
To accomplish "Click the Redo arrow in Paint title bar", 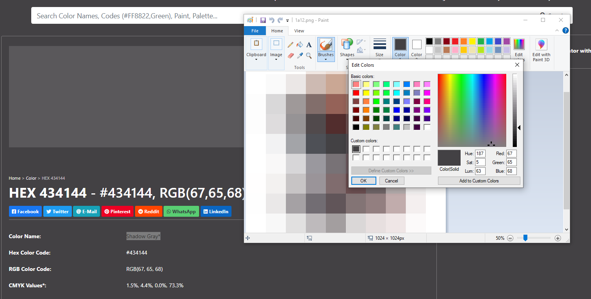I will click(x=280, y=20).
